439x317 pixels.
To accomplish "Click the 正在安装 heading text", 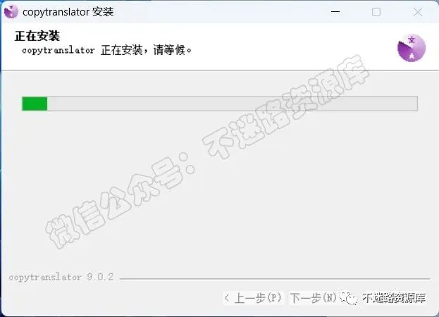I will tap(37, 36).
